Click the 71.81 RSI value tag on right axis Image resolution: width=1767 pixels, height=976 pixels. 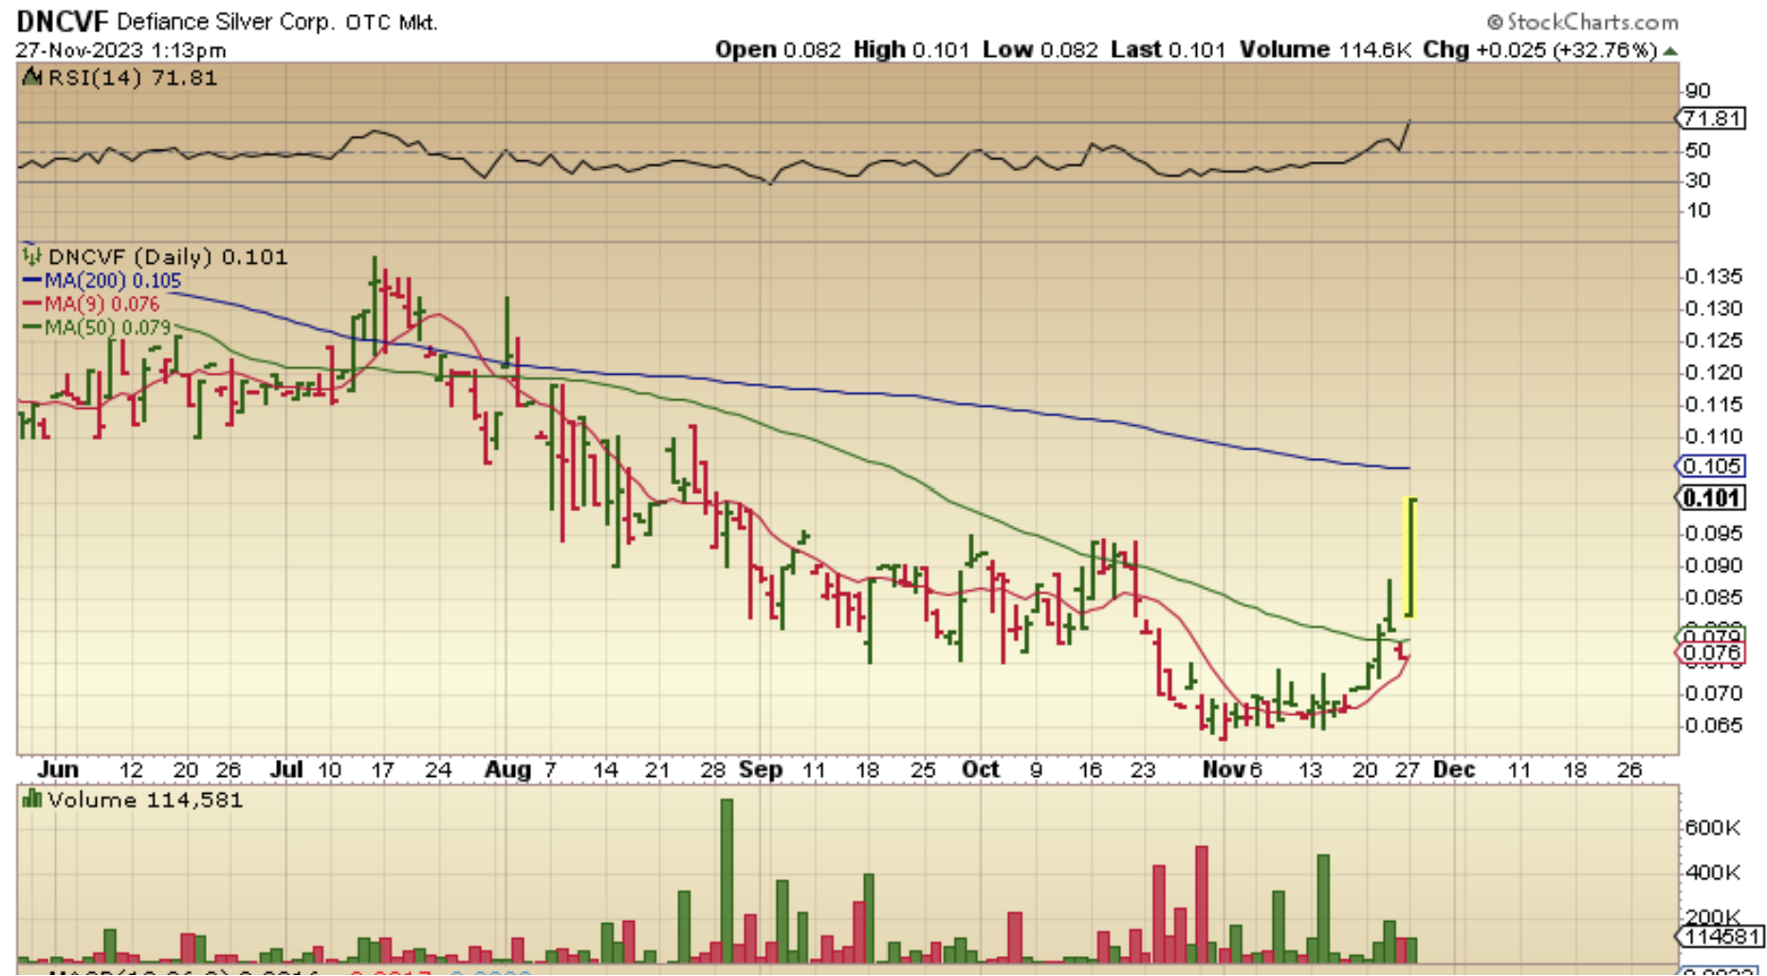pos(1710,119)
